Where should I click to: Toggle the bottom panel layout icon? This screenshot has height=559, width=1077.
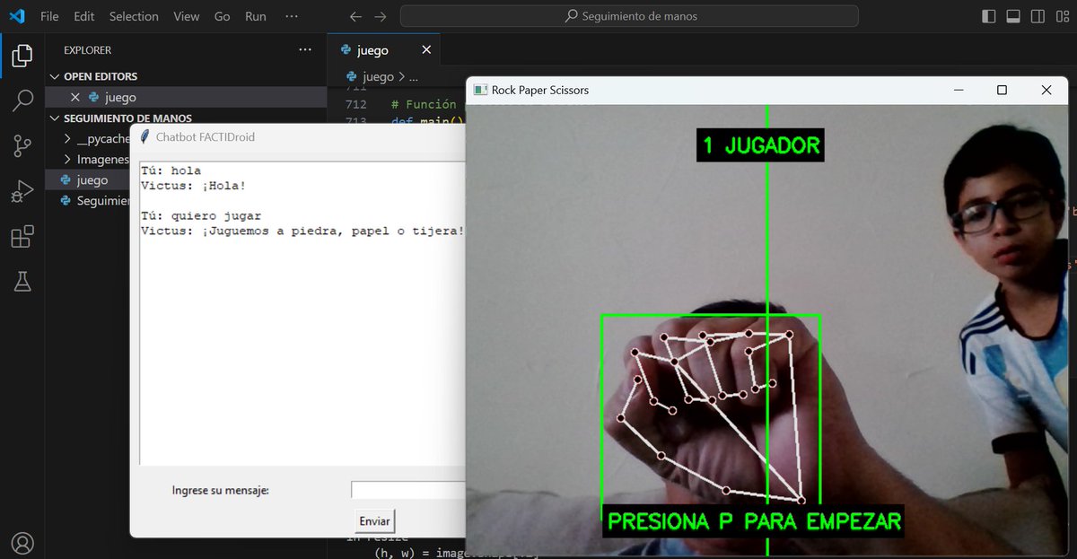pyautogui.click(x=1013, y=16)
